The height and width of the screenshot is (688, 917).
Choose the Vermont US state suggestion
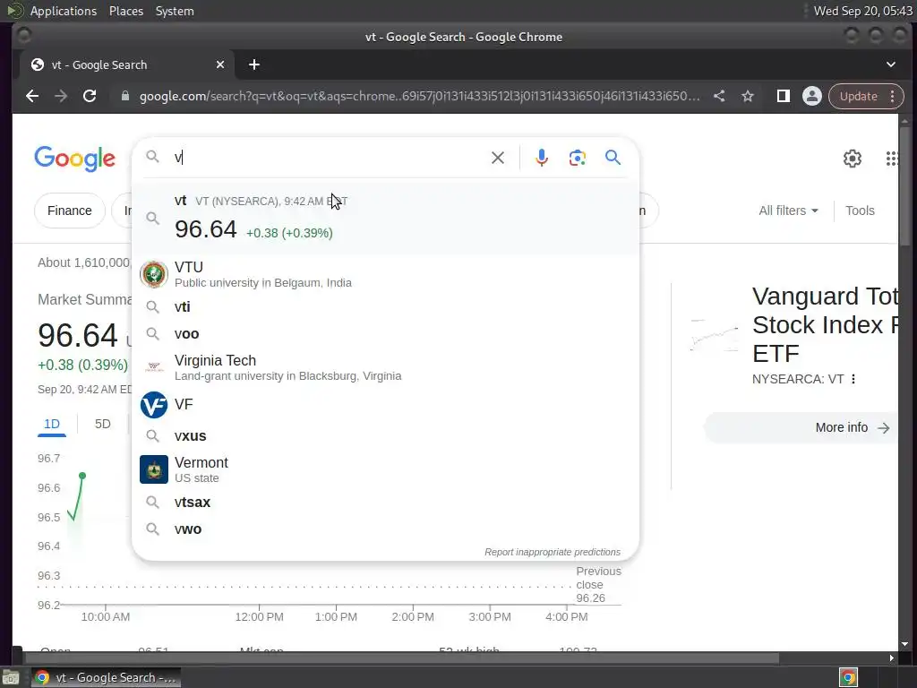click(385, 469)
